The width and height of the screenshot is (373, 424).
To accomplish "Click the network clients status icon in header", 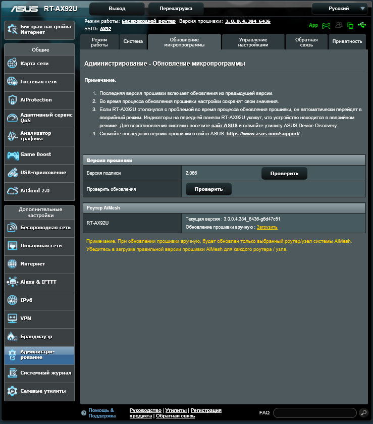I will [x=350, y=26].
